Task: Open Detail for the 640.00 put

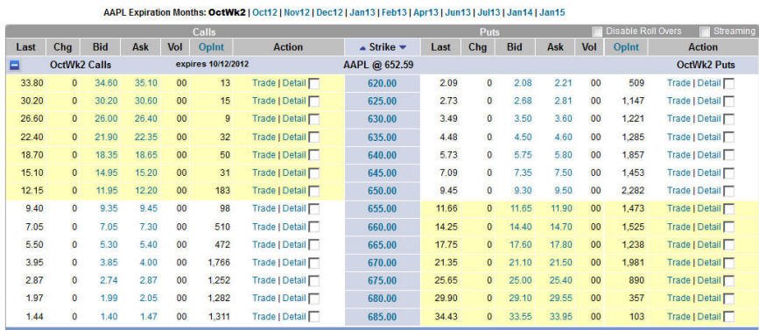Action: click(x=709, y=155)
